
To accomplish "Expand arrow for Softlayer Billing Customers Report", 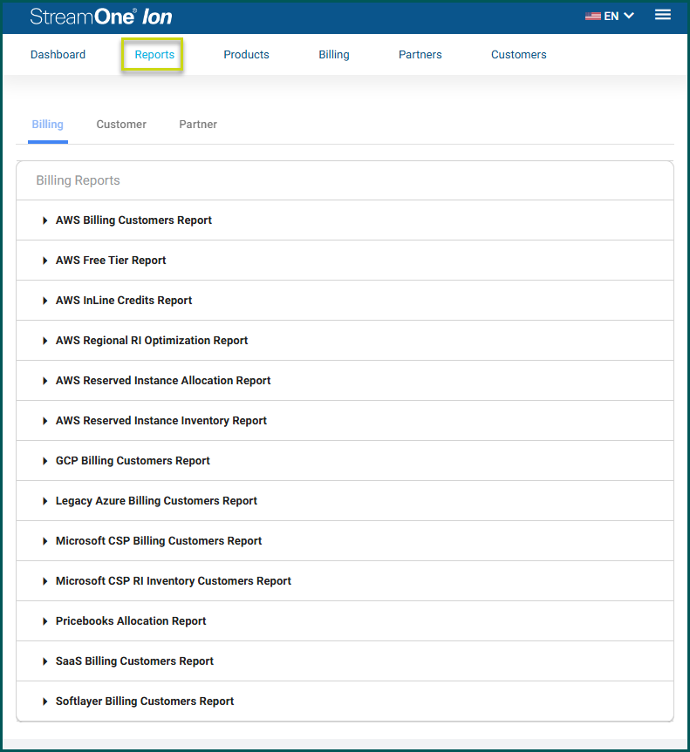I will click(45, 701).
